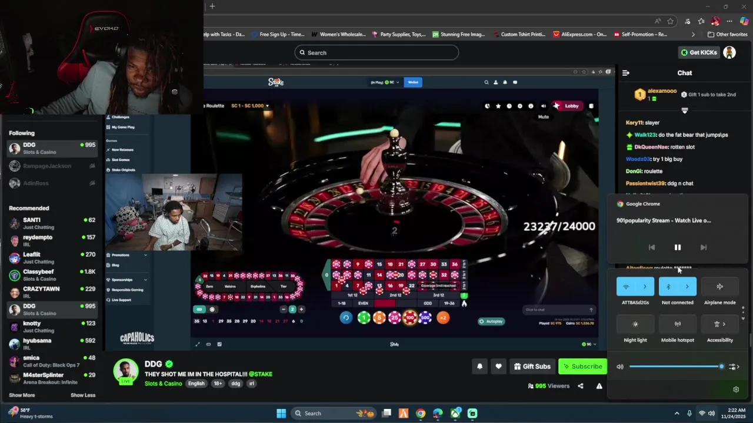Follow DDG with the heart icon
753x423 pixels.
pyautogui.click(x=498, y=367)
